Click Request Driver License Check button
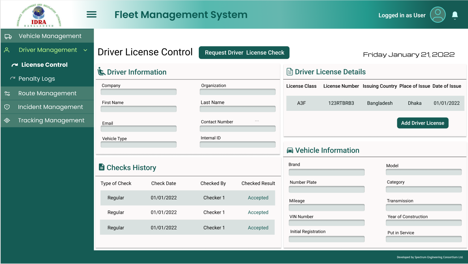The width and height of the screenshot is (468, 264). pyautogui.click(x=244, y=53)
